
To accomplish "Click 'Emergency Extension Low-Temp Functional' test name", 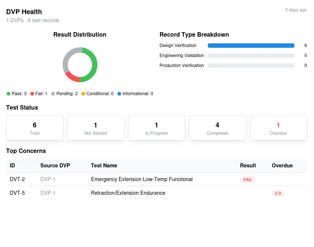I will coord(142,179).
